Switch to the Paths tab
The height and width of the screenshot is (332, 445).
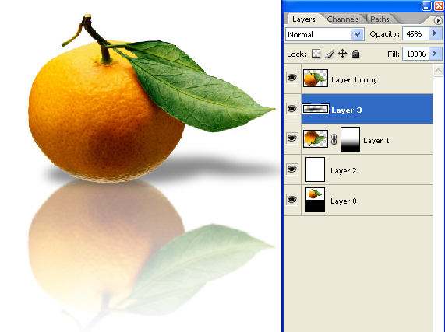(380, 19)
